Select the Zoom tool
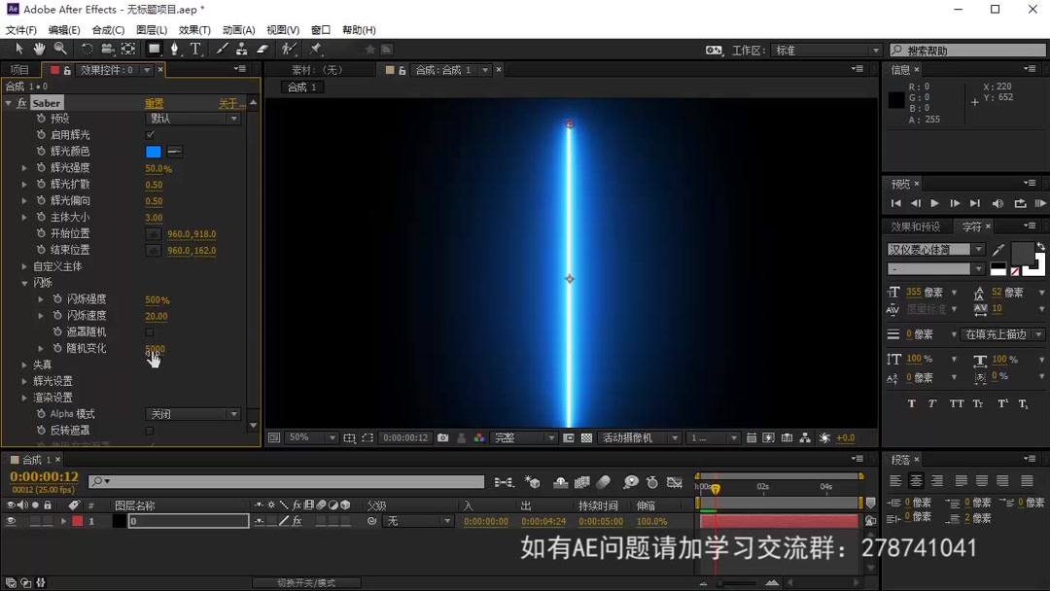This screenshot has width=1050, height=591. tap(59, 49)
